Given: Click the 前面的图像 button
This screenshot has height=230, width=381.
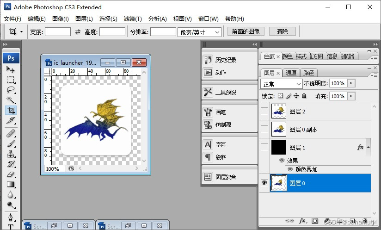Looking at the screenshot, I should (x=246, y=31).
